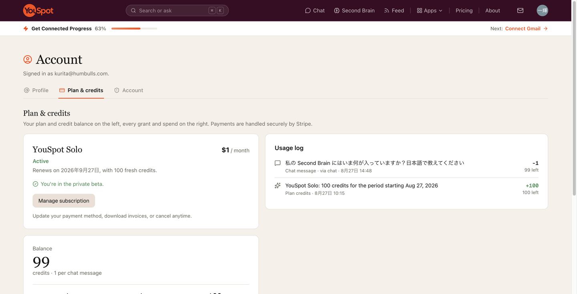Click the Feed RSS icon
577x294 pixels.
(387, 10)
